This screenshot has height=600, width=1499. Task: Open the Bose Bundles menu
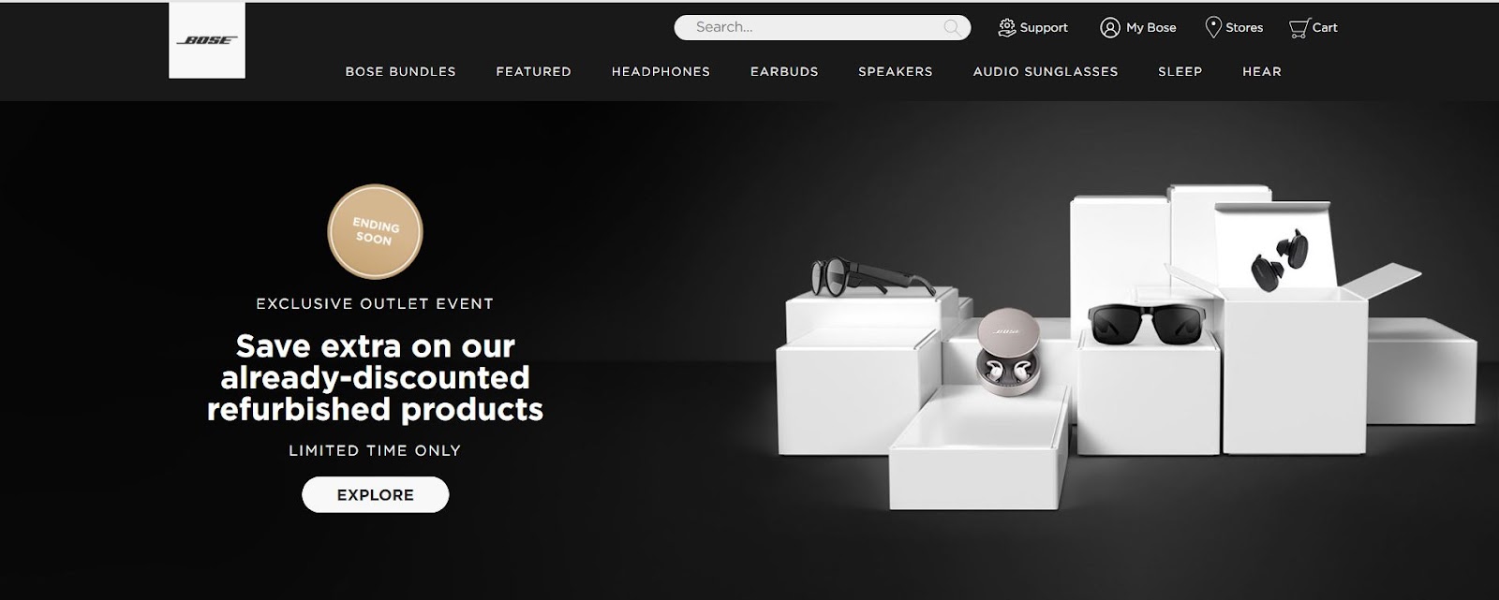pyautogui.click(x=400, y=71)
